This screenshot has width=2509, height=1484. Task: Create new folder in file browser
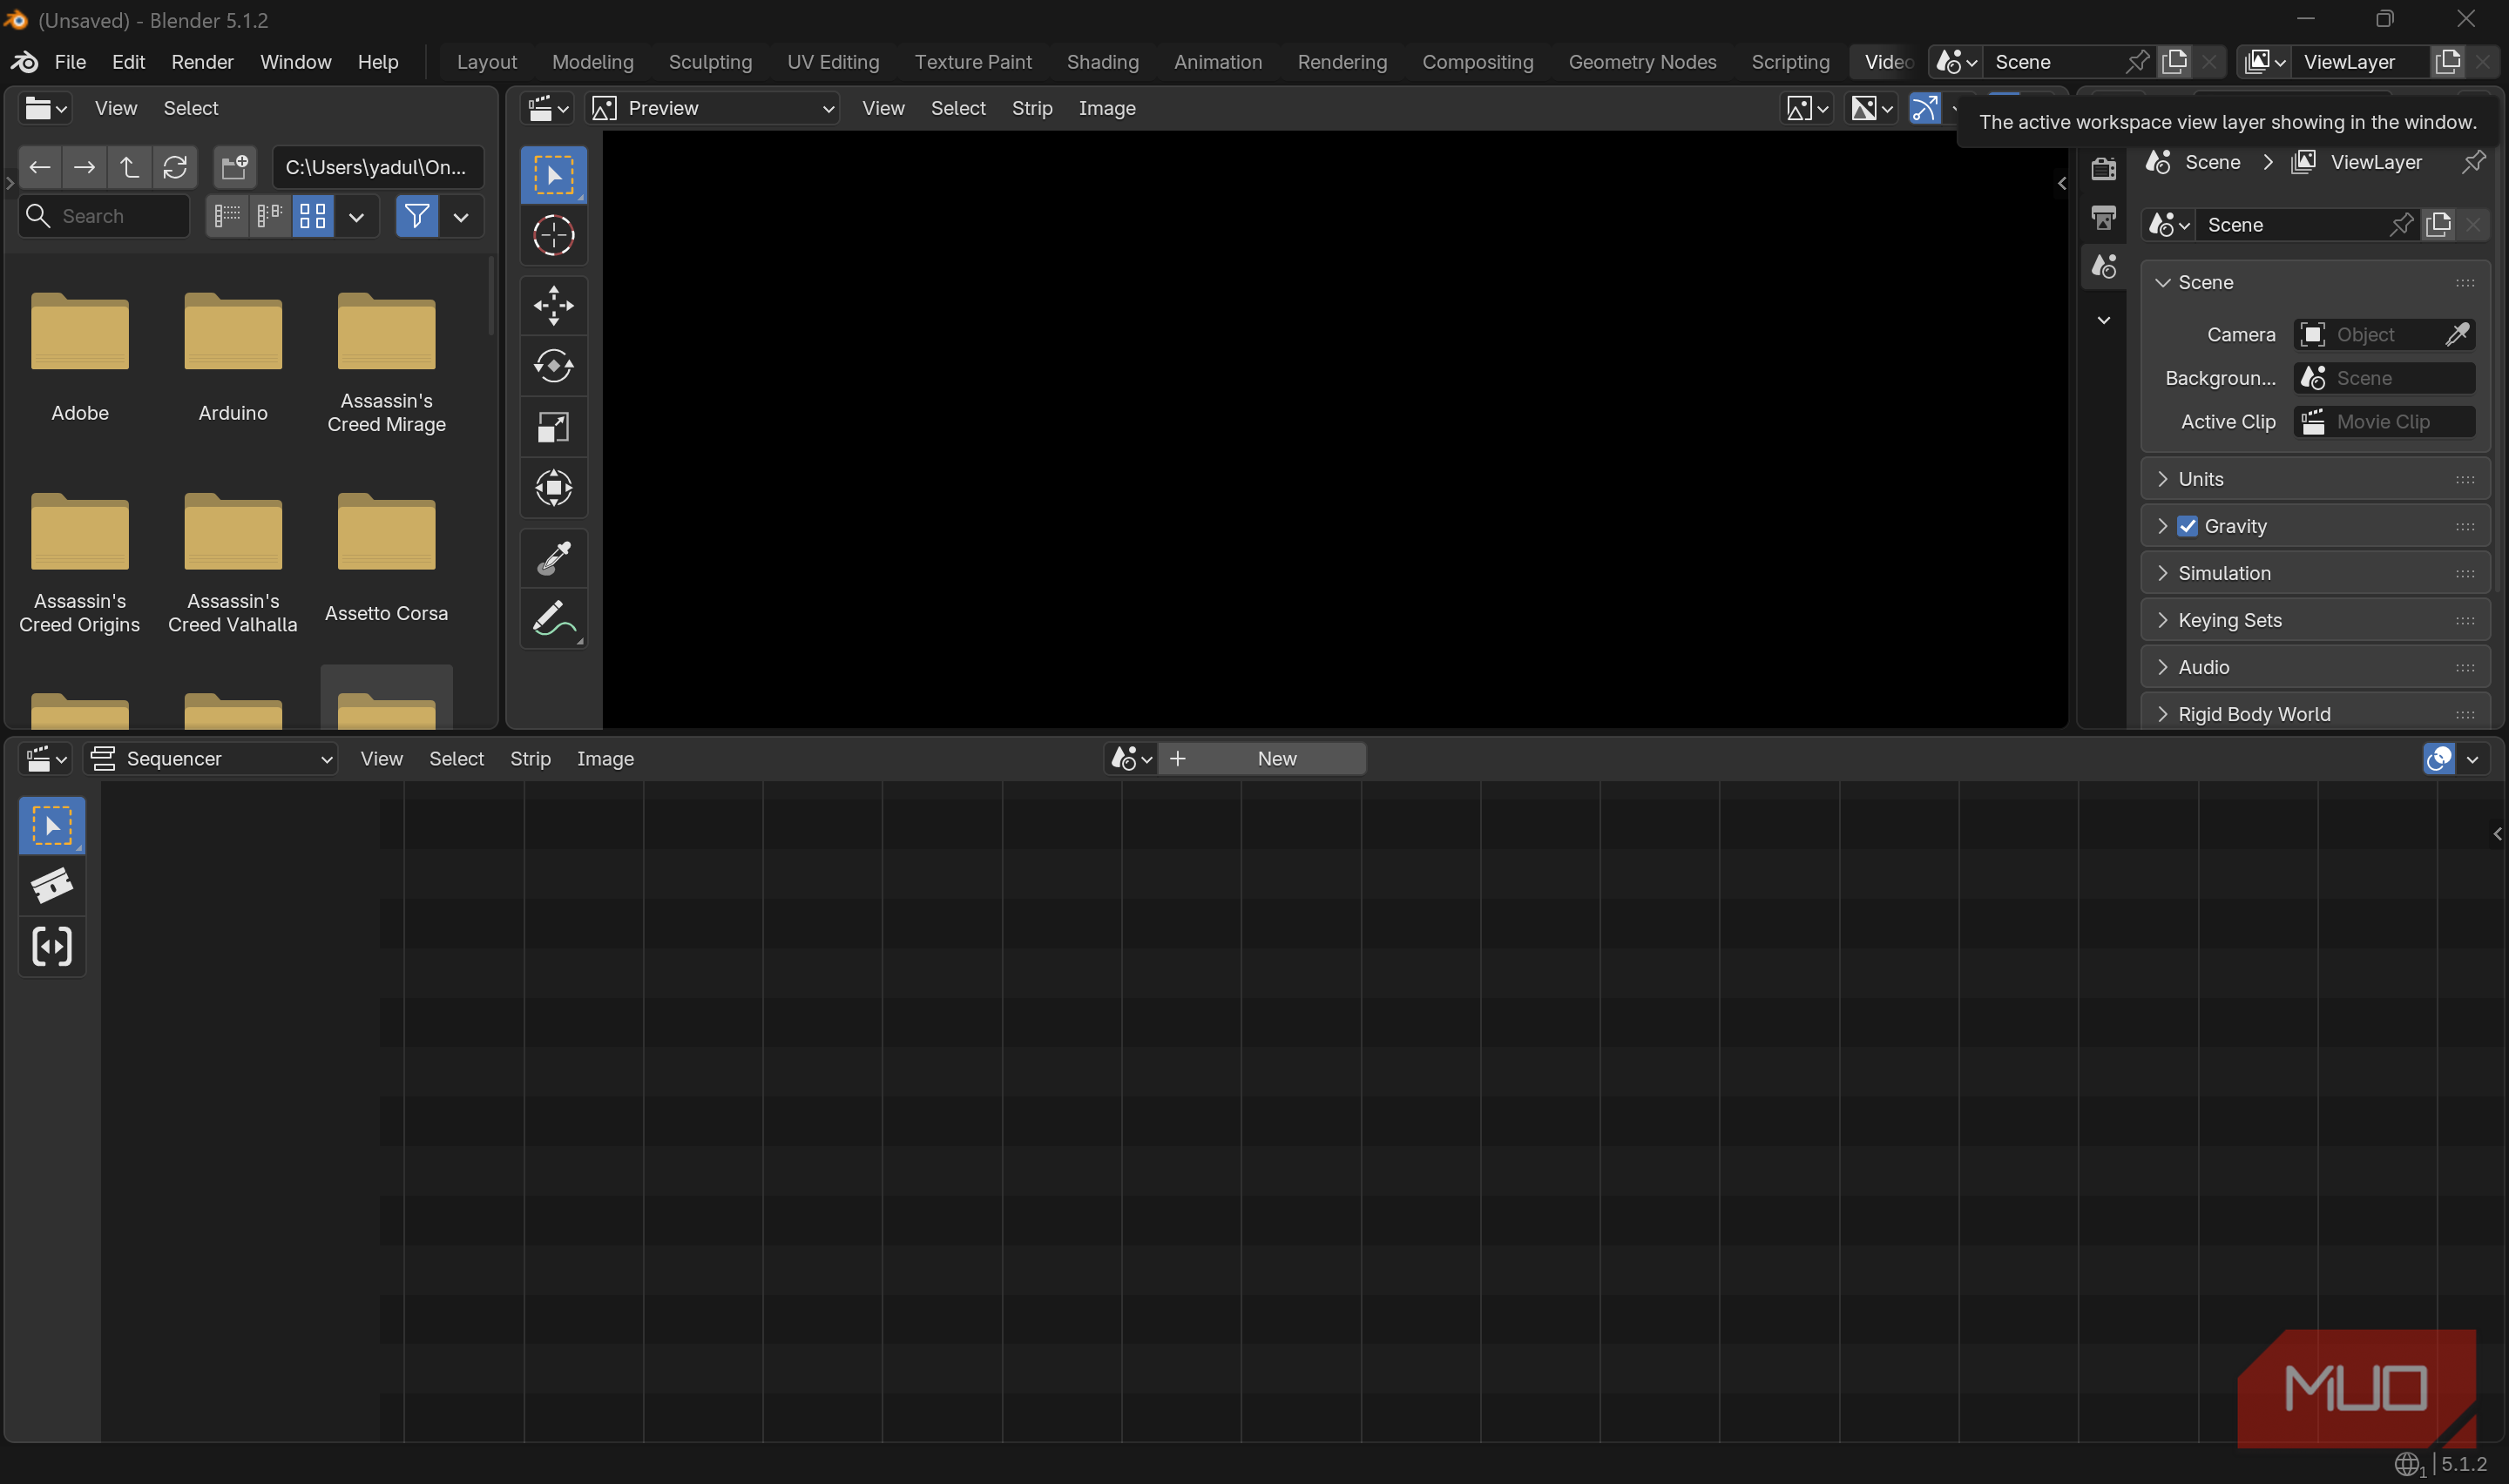pos(235,167)
